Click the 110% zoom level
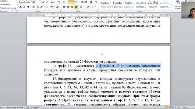195x109 pixels. (184, 107)
